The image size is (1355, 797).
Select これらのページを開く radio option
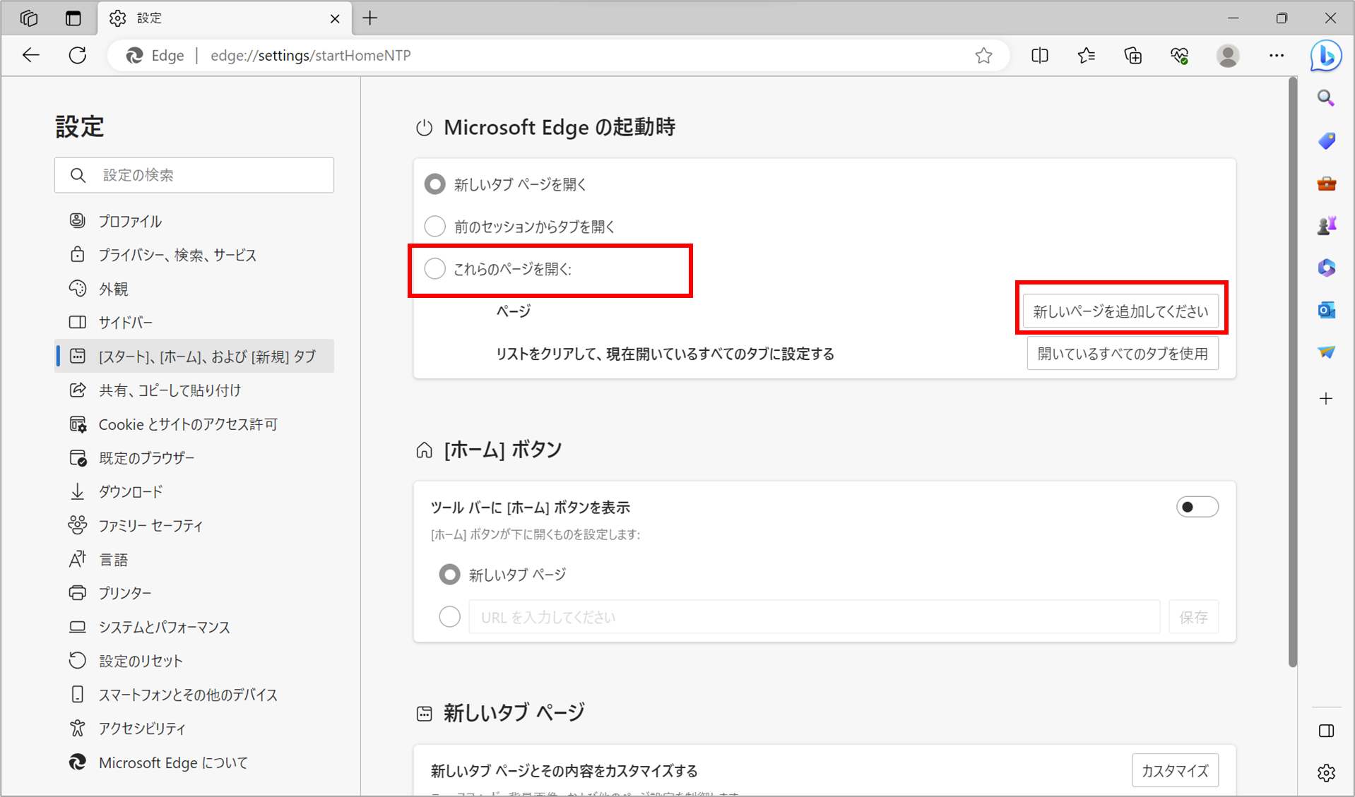click(435, 269)
